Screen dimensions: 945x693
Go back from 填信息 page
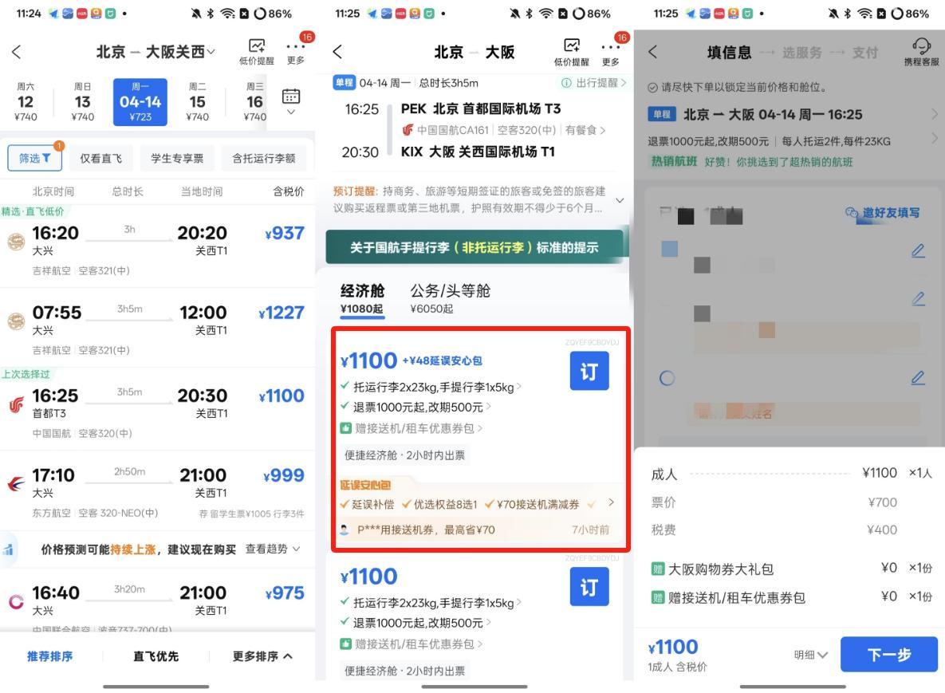tap(652, 52)
